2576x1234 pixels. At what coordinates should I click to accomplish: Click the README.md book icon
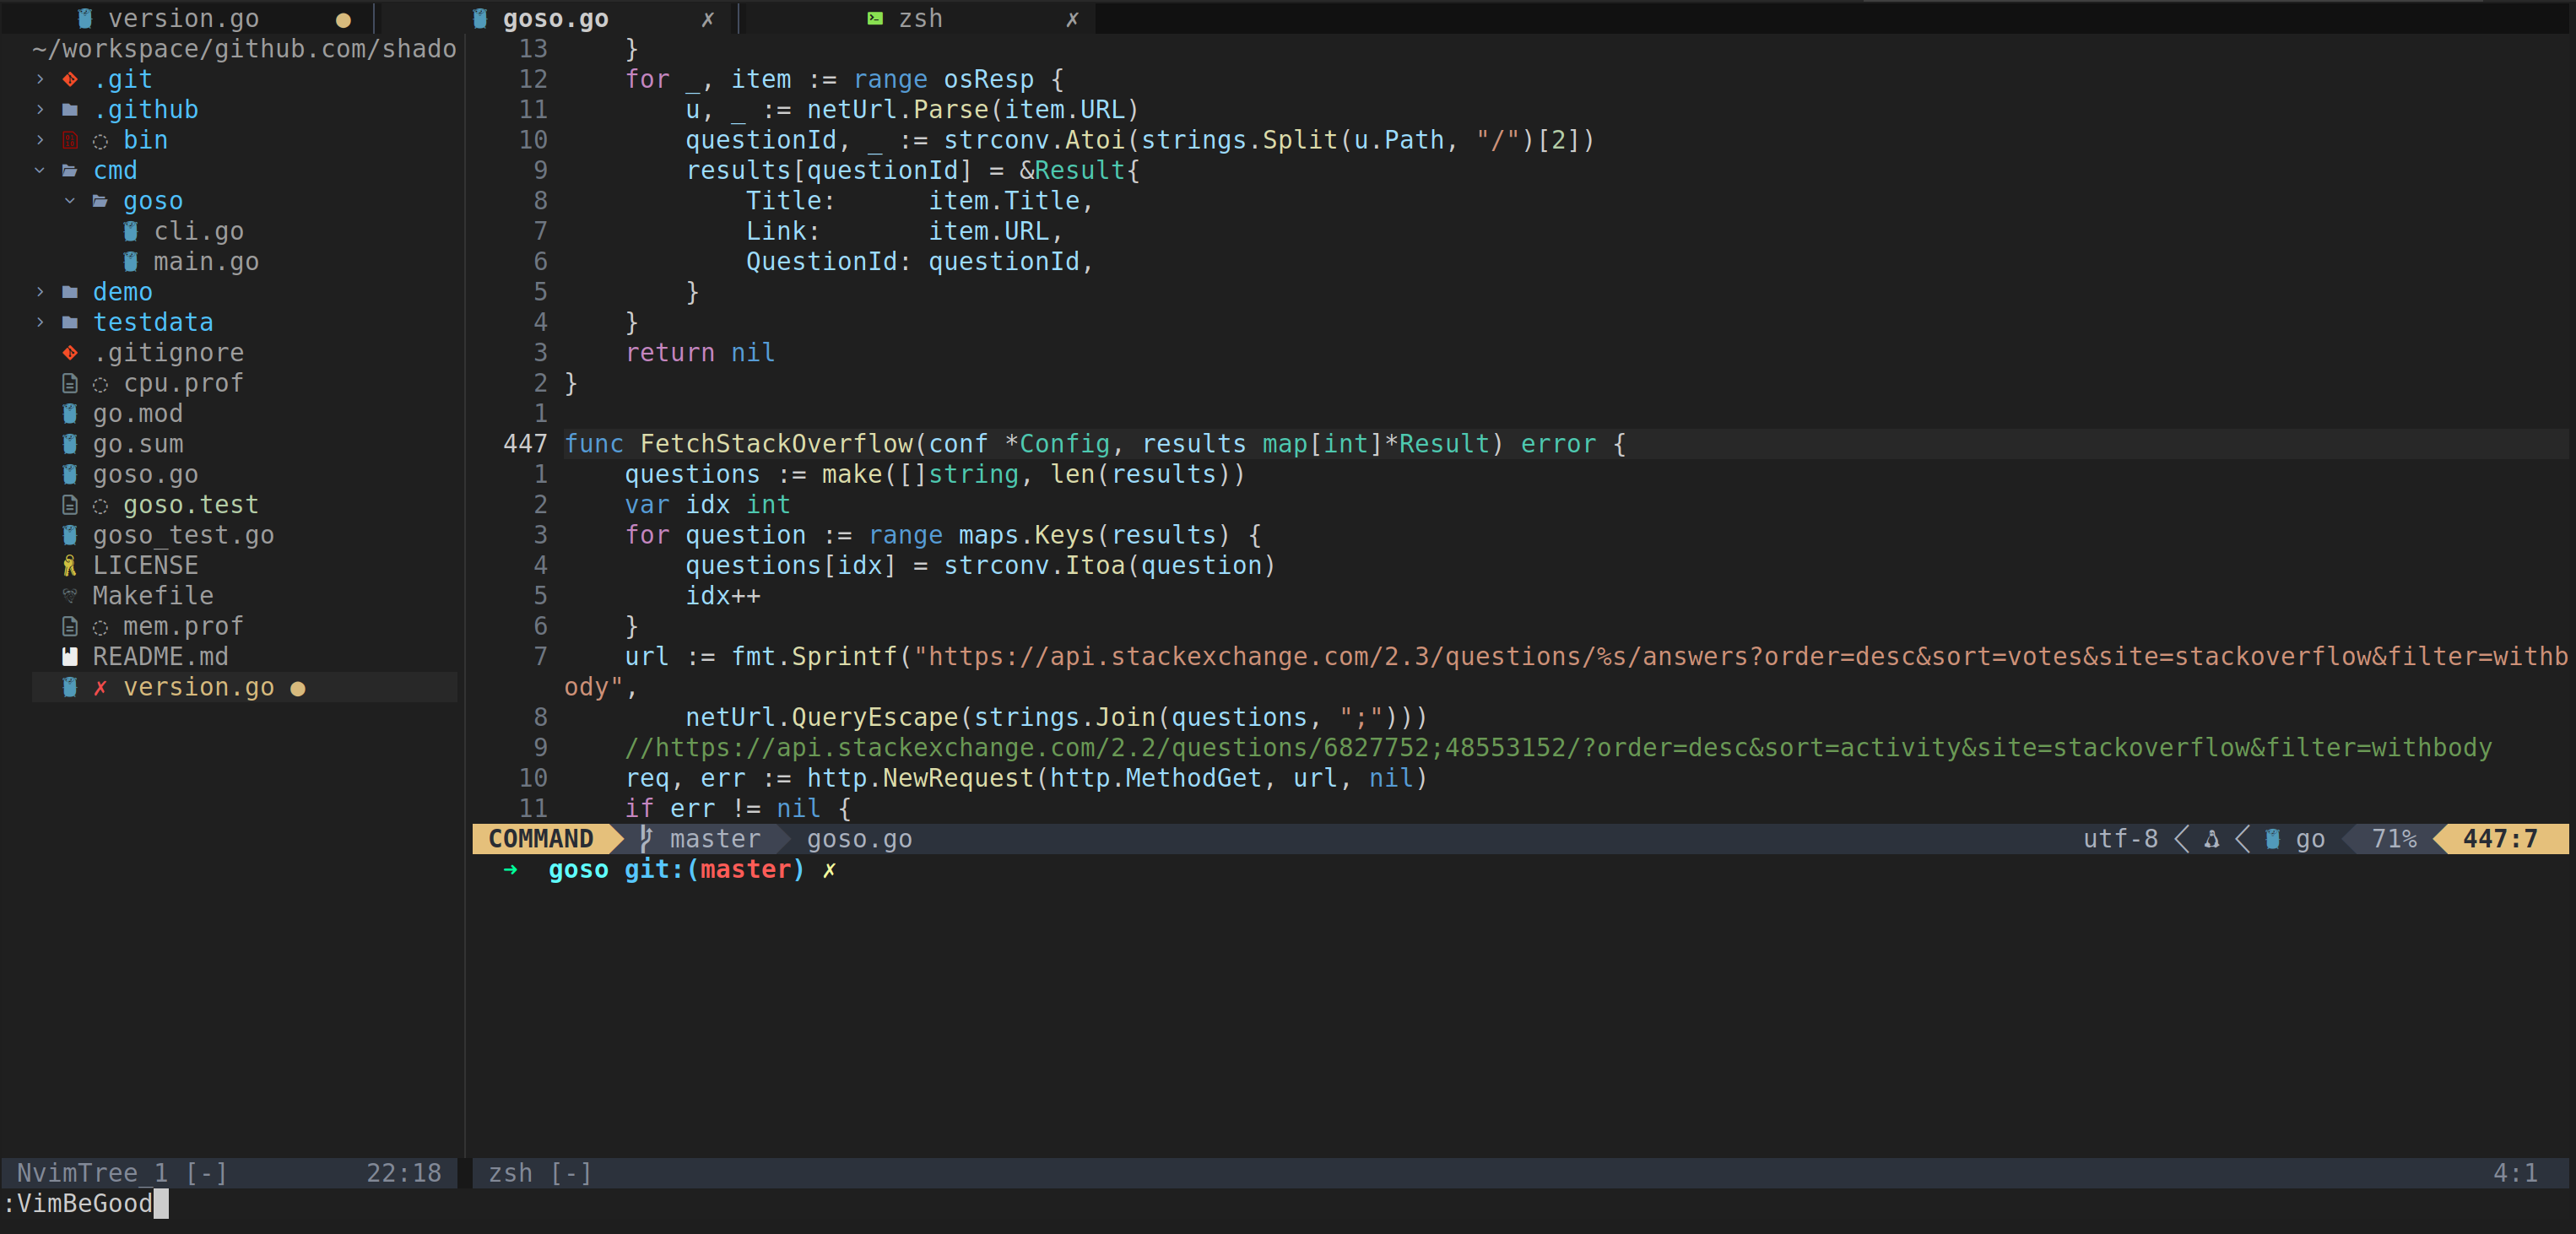69,657
